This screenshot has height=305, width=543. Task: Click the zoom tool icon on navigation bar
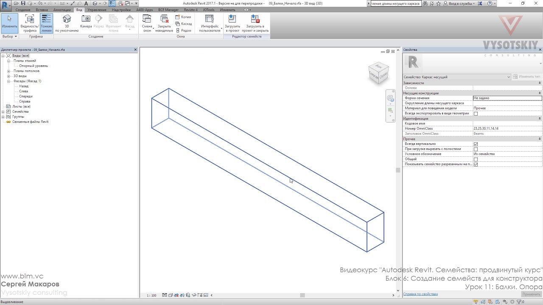[x=390, y=111]
